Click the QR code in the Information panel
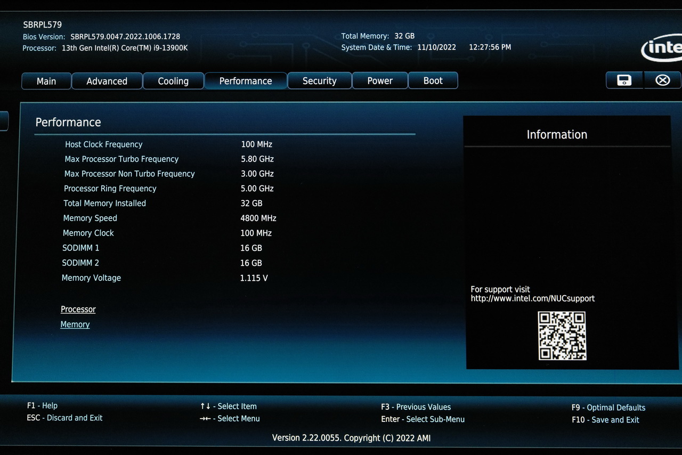Viewport: 682px width, 455px height. tap(562, 336)
